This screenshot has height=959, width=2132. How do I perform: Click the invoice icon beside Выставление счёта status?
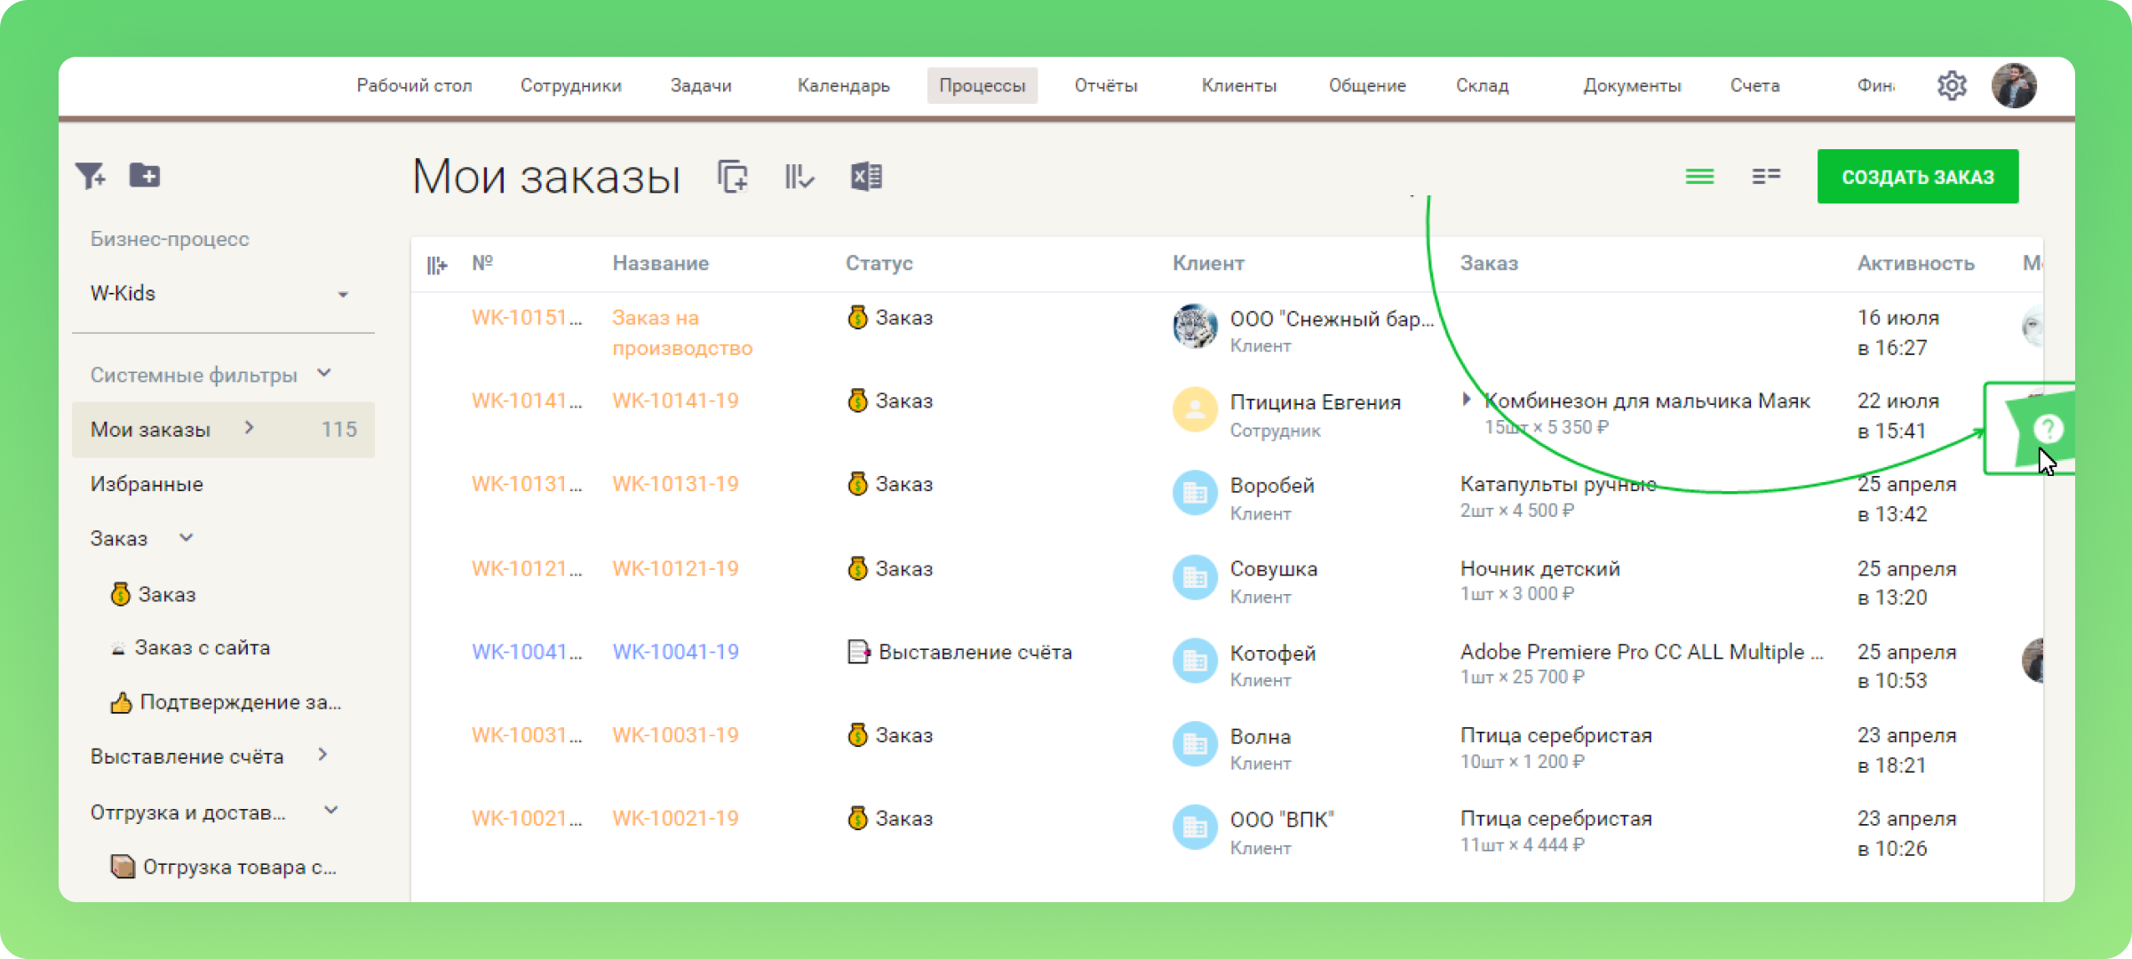[858, 652]
